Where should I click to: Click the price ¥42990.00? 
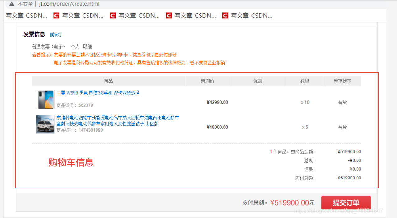[x=217, y=102]
